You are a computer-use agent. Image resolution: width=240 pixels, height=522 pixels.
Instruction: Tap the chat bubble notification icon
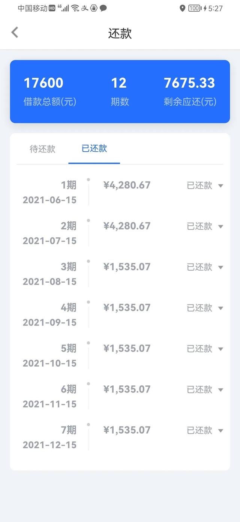(x=103, y=8)
